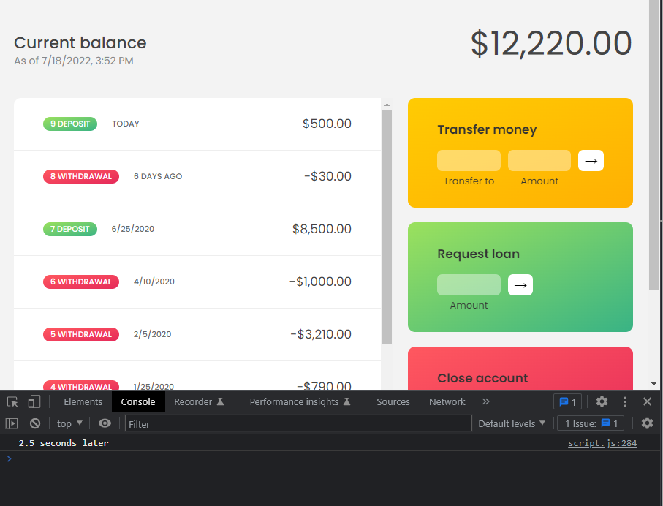Click the page vertical scrollbar thumb
Viewport: 663px width, 506px height.
click(653, 145)
